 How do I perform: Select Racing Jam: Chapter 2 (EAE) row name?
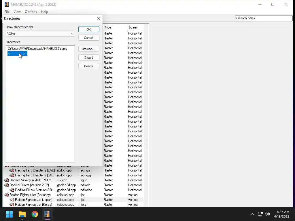[35, 170]
